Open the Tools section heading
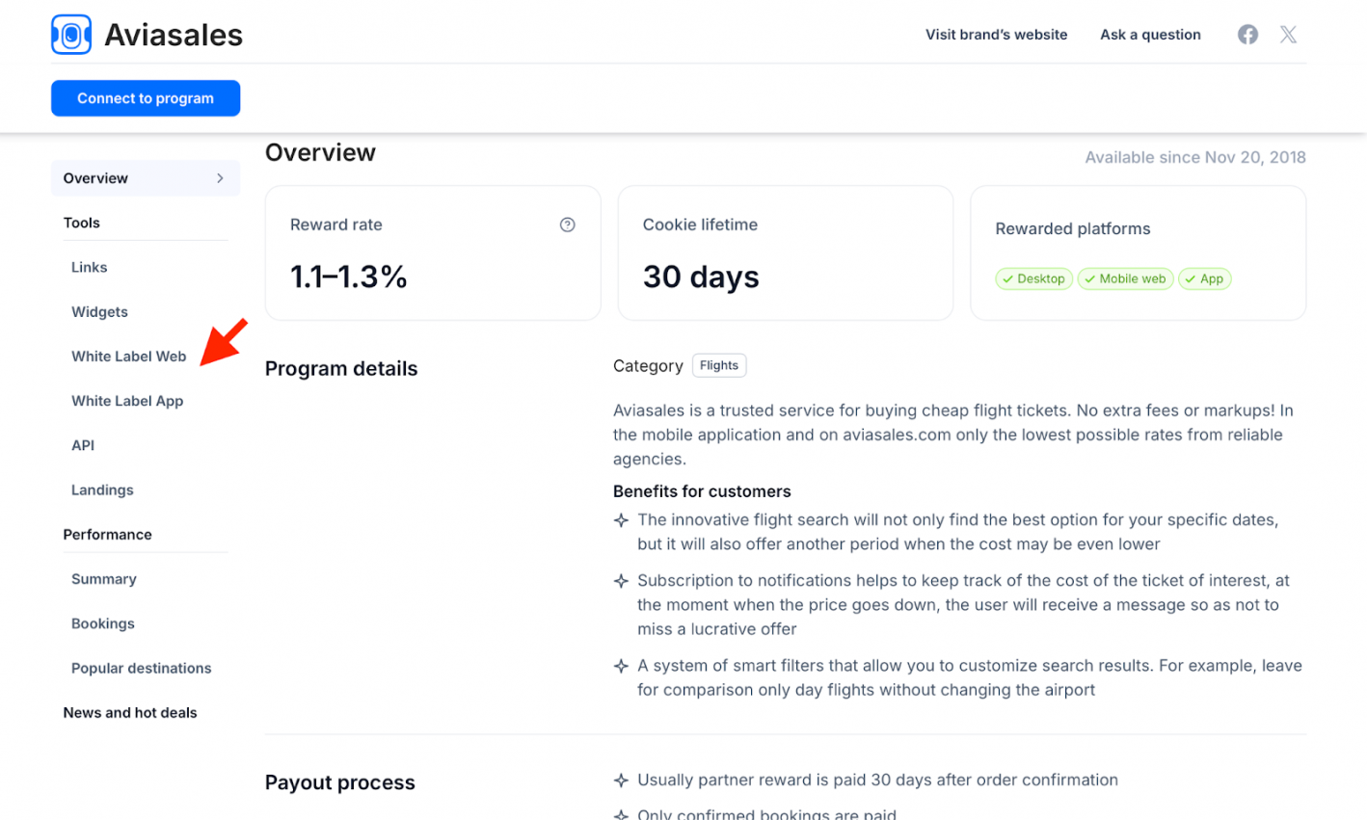Screen dimensions: 1367x820 click(82, 223)
